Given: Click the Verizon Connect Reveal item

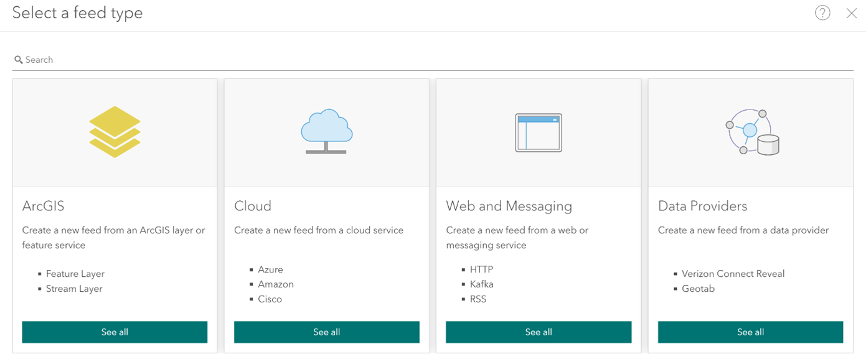Looking at the screenshot, I should pyautogui.click(x=733, y=274).
